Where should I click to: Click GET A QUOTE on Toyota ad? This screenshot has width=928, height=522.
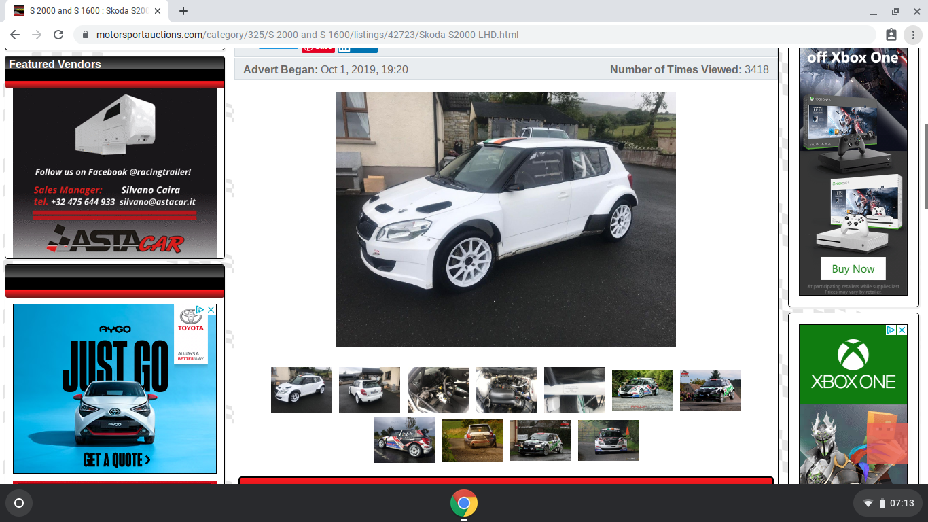[x=117, y=460]
